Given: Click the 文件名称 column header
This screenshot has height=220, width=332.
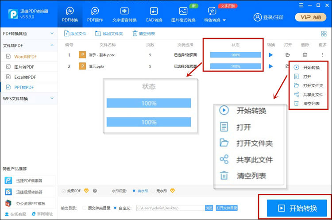Looking at the screenshot, I should click(108, 45).
